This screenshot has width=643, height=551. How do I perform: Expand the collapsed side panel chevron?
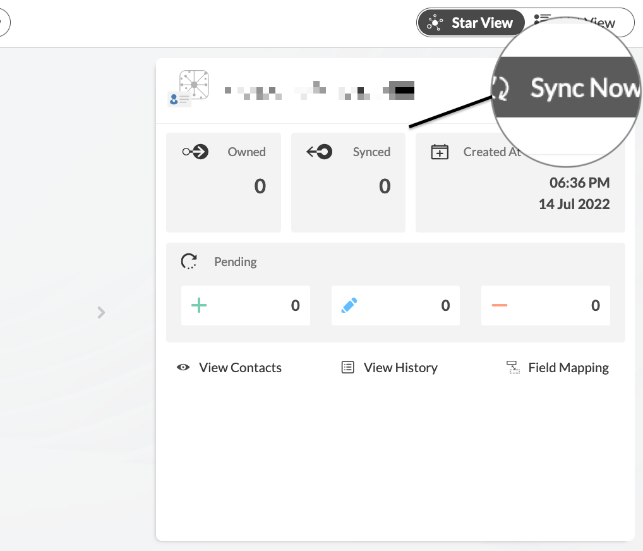pyautogui.click(x=101, y=312)
